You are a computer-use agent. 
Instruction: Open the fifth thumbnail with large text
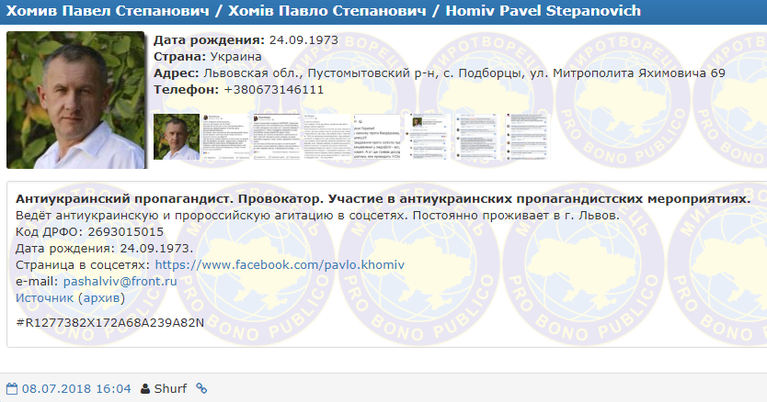(375, 137)
